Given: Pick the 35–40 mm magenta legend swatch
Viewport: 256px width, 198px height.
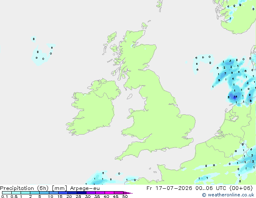Looking at the screenshot, I should (100, 193).
